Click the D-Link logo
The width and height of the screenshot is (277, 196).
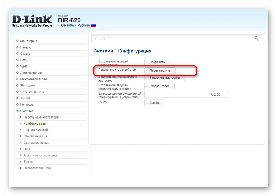tap(32, 21)
